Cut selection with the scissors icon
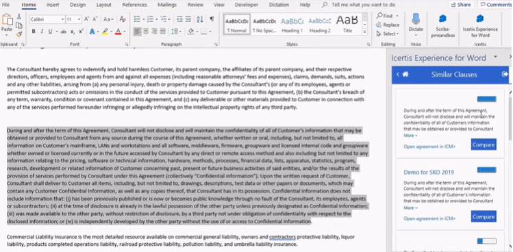 tap(19, 16)
